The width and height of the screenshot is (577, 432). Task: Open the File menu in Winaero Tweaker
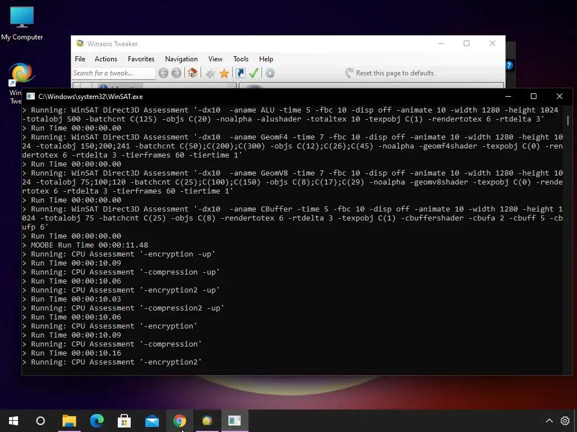tap(80, 58)
